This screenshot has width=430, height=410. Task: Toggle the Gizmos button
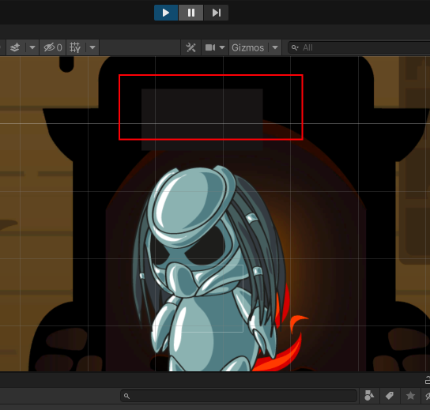click(248, 47)
